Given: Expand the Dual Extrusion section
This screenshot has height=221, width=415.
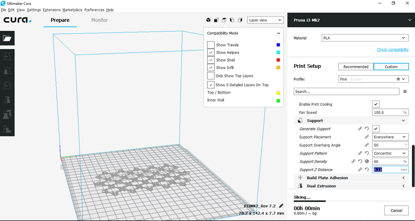Looking at the screenshot, I should coord(351,186).
